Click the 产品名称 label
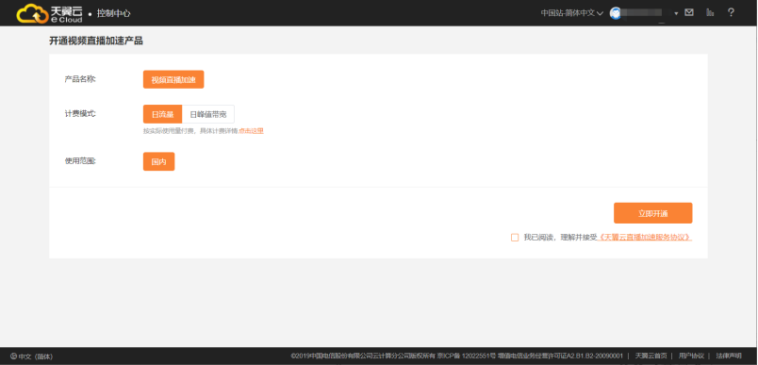 point(80,79)
